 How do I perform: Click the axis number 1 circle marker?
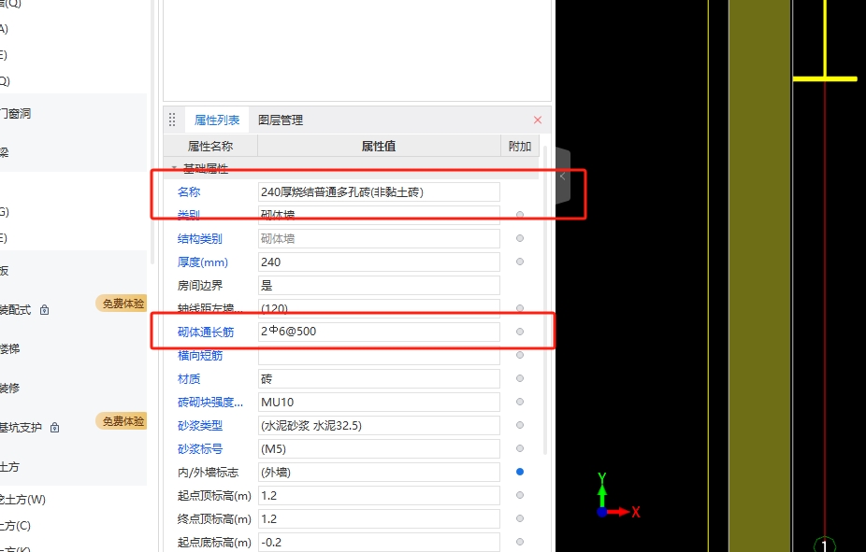825,545
